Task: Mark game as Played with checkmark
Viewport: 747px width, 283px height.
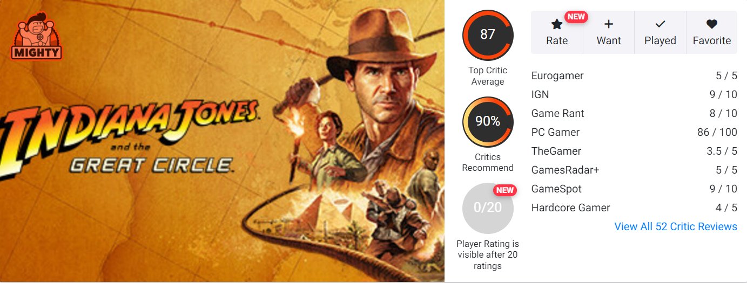Action: (x=660, y=32)
